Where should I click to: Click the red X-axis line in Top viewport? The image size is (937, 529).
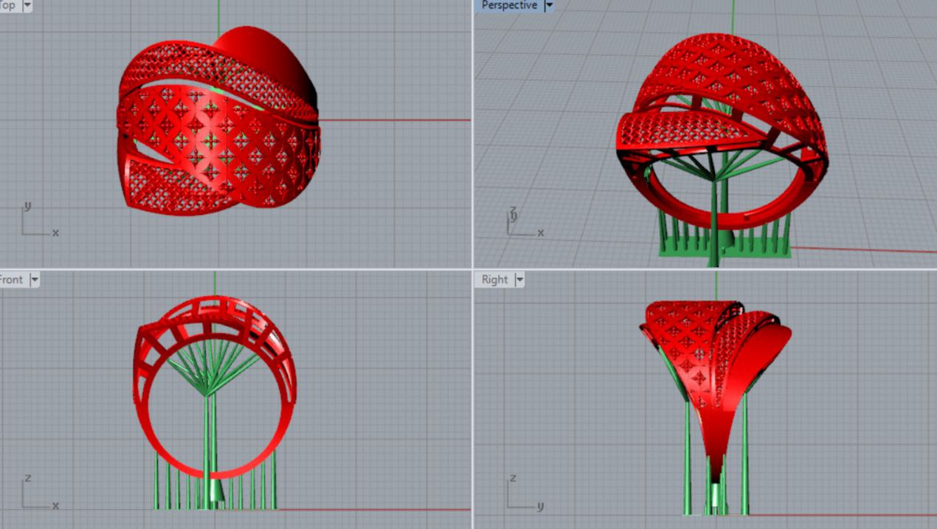(x=398, y=120)
